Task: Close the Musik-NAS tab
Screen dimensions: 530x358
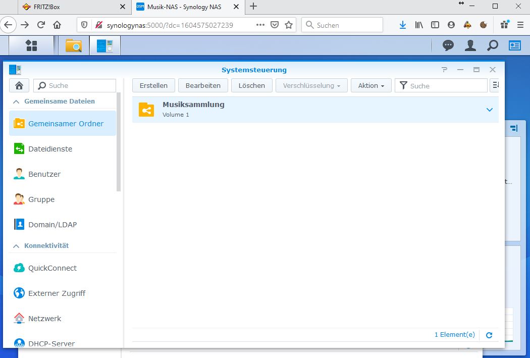Action: coord(236,7)
